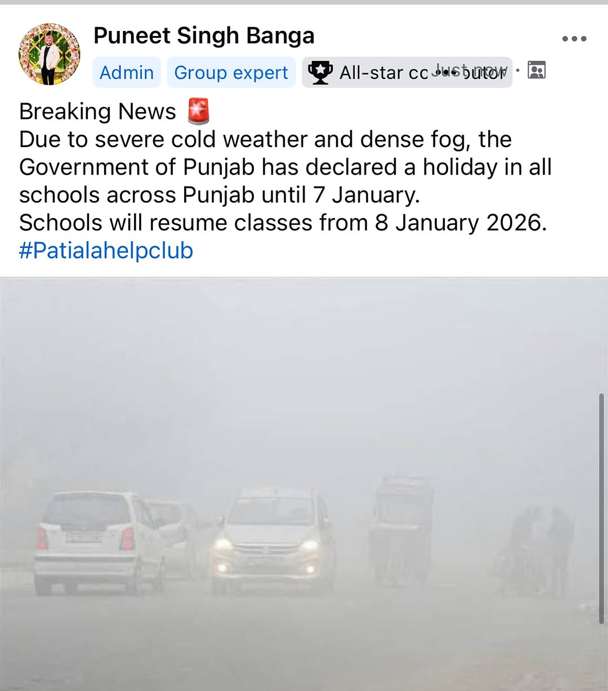The height and width of the screenshot is (691, 608).
Task: Click the red siren emoji after Breaking News
Action: click(198, 110)
